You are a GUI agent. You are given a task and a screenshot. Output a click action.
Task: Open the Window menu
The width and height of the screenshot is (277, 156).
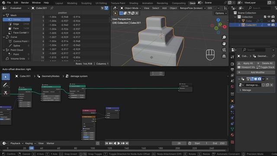pyautogui.click(x=36, y=3)
